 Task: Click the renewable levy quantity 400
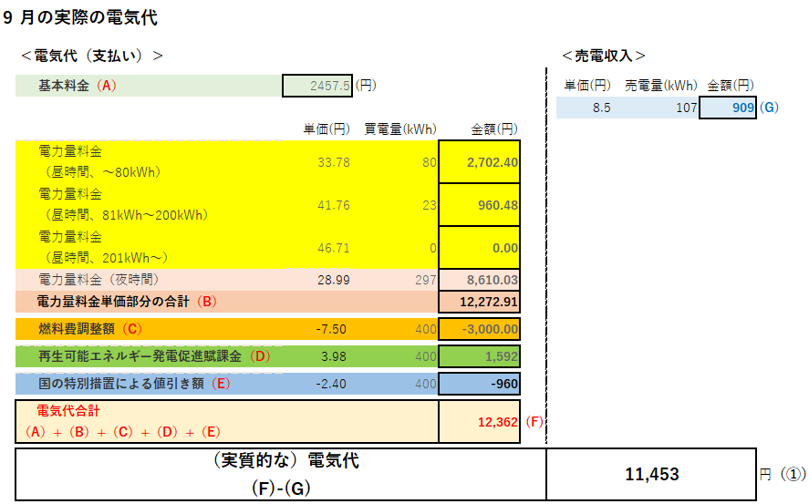(x=426, y=356)
